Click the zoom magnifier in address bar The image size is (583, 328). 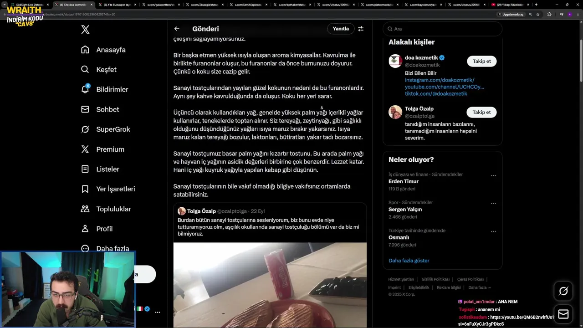(531, 14)
